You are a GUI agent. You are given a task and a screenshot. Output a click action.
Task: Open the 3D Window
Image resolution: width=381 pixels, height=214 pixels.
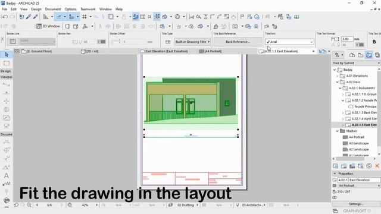click(48, 26)
